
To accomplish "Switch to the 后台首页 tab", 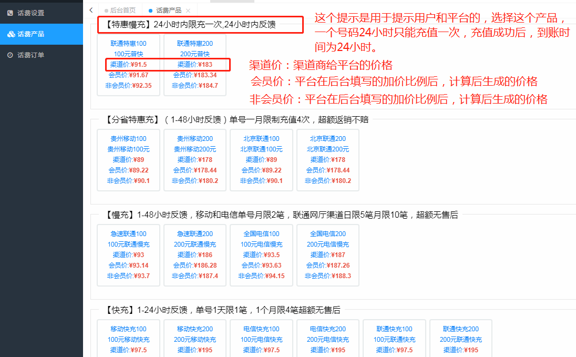I will click(120, 11).
